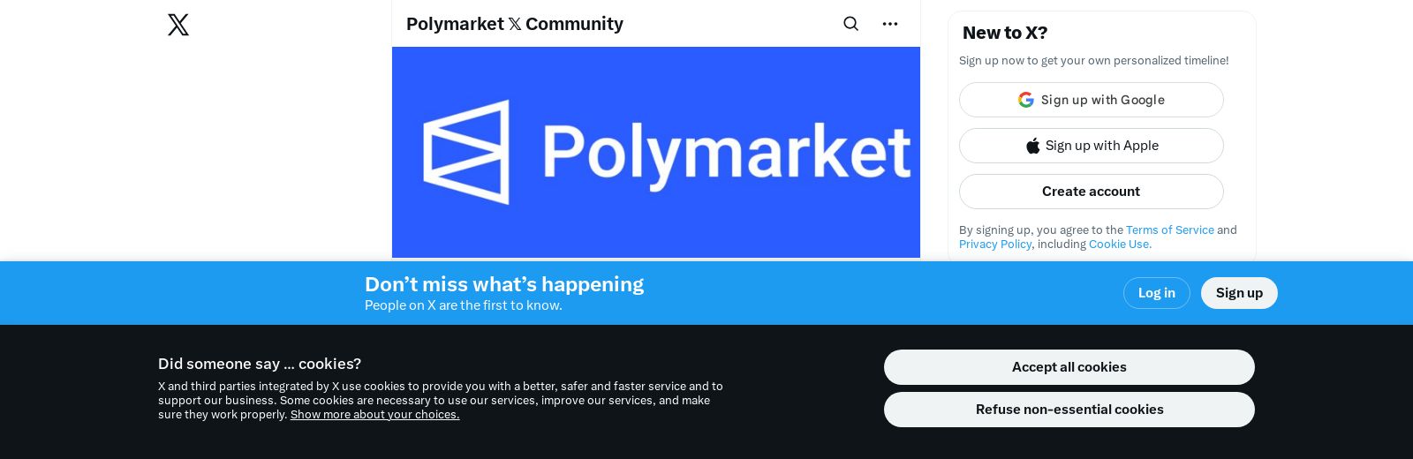Open the three-dot more options menu
Screen dimensions: 1413x459
890,24
